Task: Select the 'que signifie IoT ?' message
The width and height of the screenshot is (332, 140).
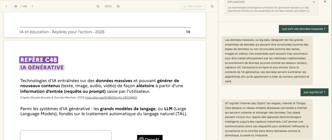Action: pos(314,92)
